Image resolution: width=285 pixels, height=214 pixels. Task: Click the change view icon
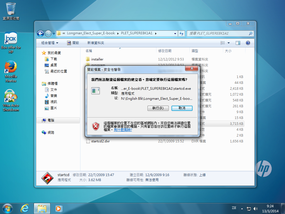[x=222, y=43]
